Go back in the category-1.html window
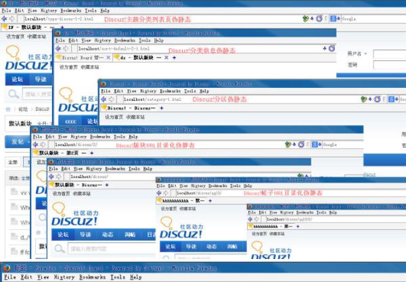The width and height of the screenshot is (406, 282). tap(104, 99)
